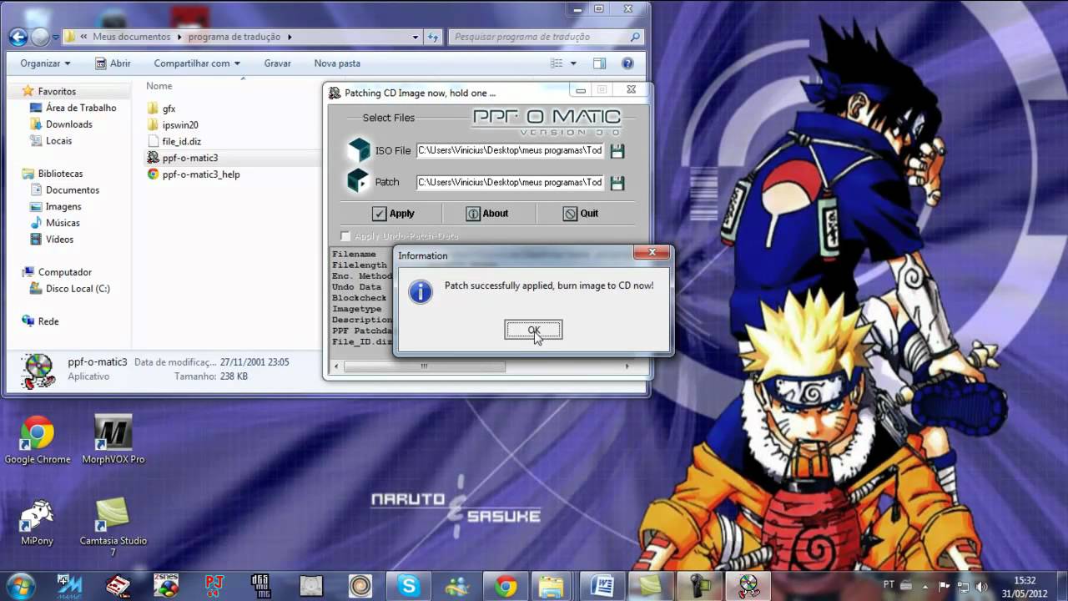
Task: Click the Patch path field
Action: pyautogui.click(x=510, y=182)
